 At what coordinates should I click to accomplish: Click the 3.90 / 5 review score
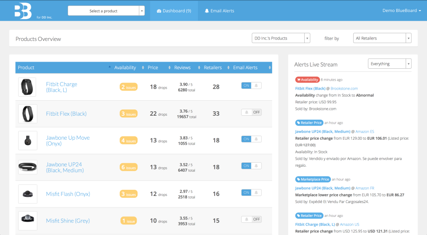tap(186, 84)
